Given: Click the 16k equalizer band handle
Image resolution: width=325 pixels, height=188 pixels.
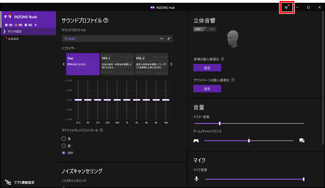Looking at the screenshot, I should coord(166,100).
